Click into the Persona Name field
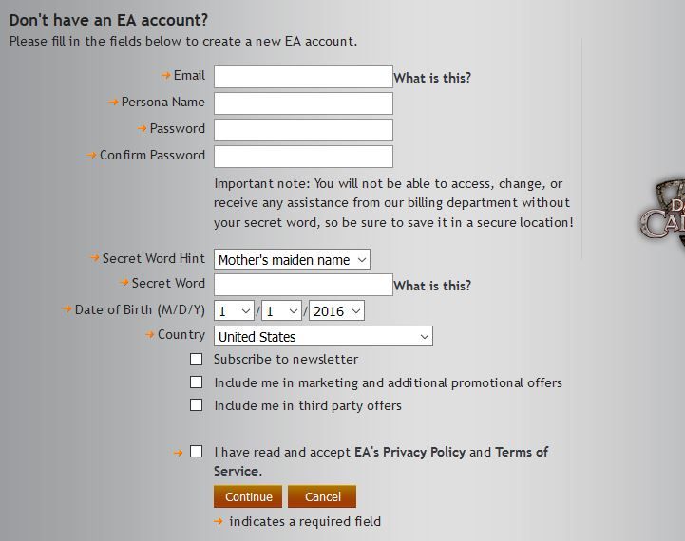685x541 pixels. click(303, 103)
